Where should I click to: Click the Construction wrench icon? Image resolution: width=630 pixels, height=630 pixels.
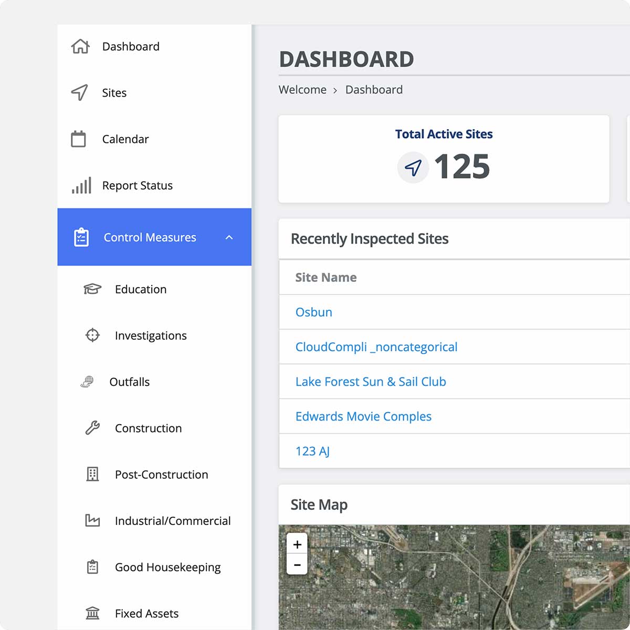(92, 428)
